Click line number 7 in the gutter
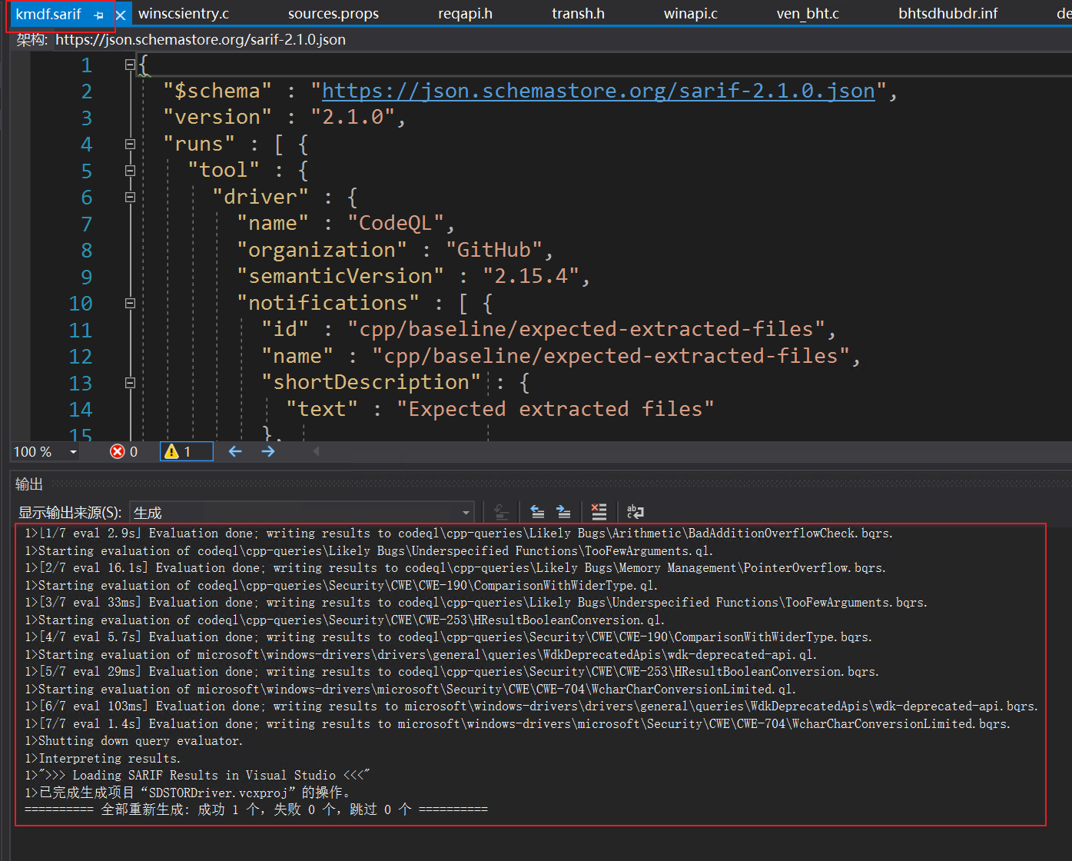 (87, 224)
